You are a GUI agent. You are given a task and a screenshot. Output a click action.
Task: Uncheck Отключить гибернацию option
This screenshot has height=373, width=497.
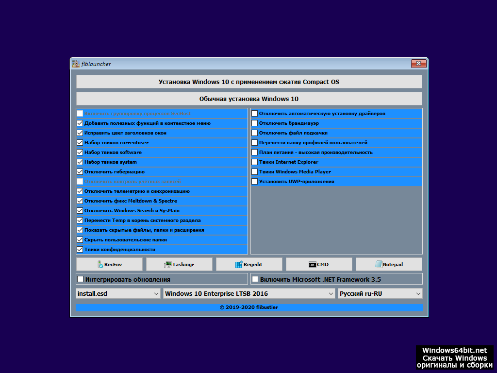80,172
